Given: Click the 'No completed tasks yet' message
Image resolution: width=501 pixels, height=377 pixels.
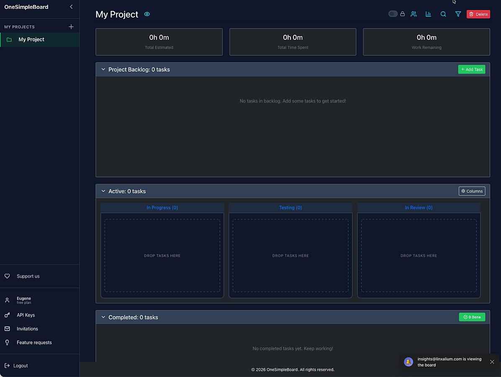Looking at the screenshot, I should click(x=293, y=349).
